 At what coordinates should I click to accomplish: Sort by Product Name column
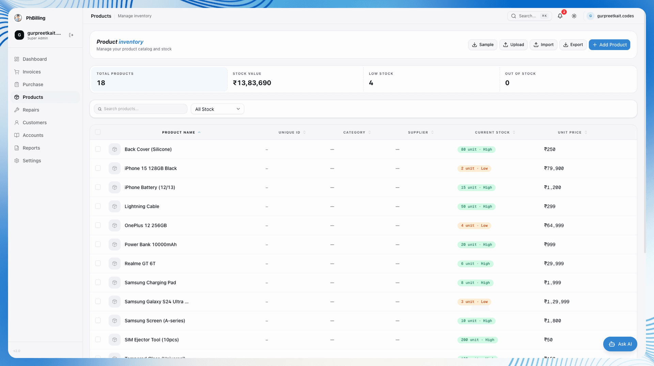click(x=181, y=132)
